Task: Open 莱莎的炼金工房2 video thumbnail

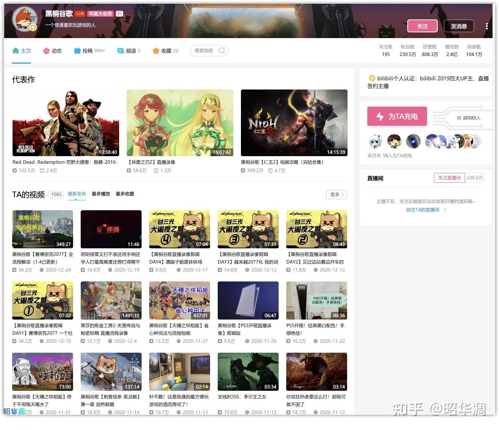Action: 111,301
